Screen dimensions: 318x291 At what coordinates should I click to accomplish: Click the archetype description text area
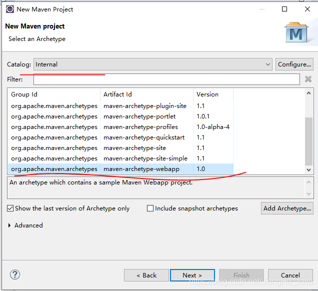point(156,188)
